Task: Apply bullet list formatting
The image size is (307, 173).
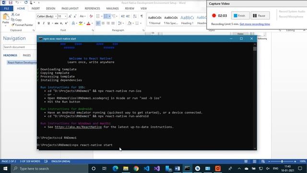Action: 98,16
